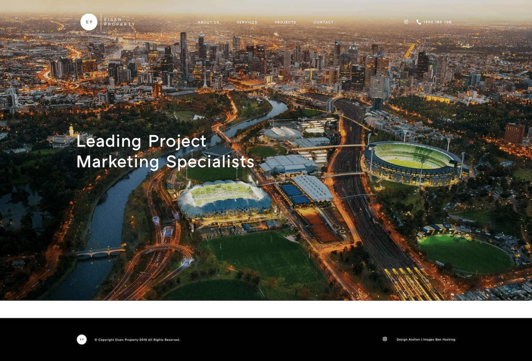This screenshot has height=361, width=532.
Task: Click the large oval stadium in hero image
Action: click(x=412, y=163)
